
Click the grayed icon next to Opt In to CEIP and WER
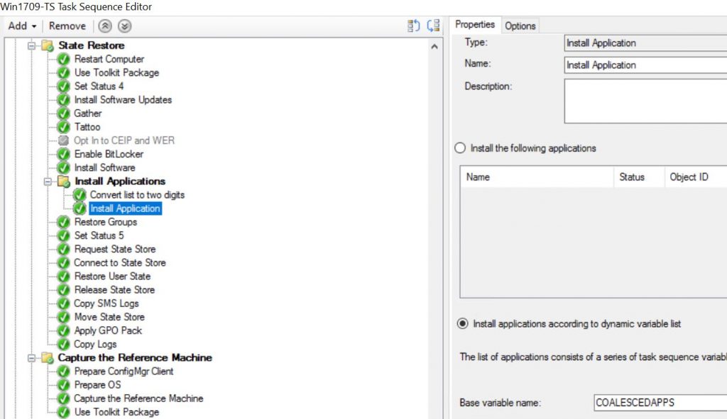pos(64,141)
